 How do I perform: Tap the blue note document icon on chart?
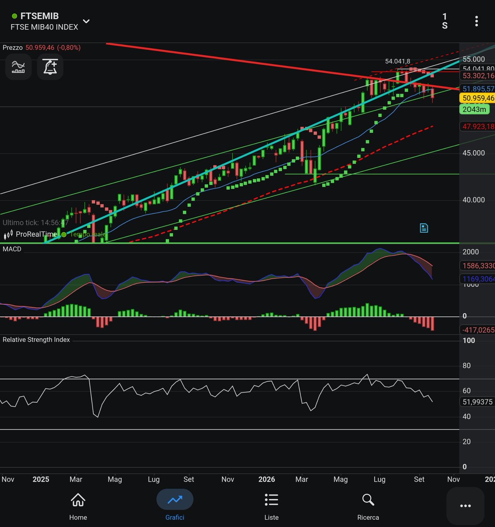[424, 228]
